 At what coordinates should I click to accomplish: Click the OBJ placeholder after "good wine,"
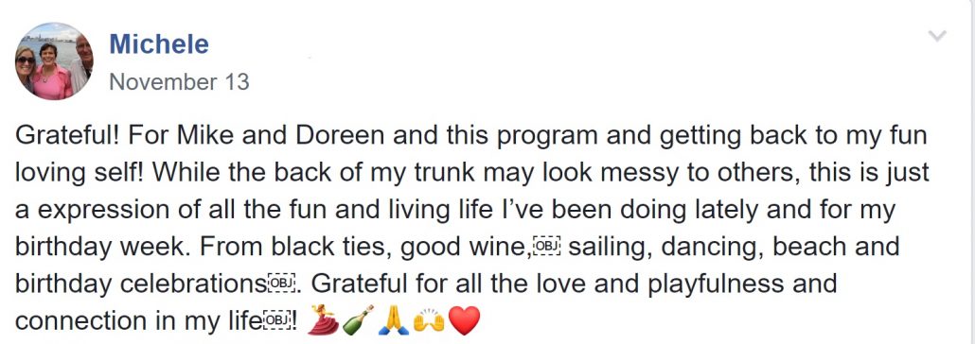pyautogui.click(x=547, y=248)
